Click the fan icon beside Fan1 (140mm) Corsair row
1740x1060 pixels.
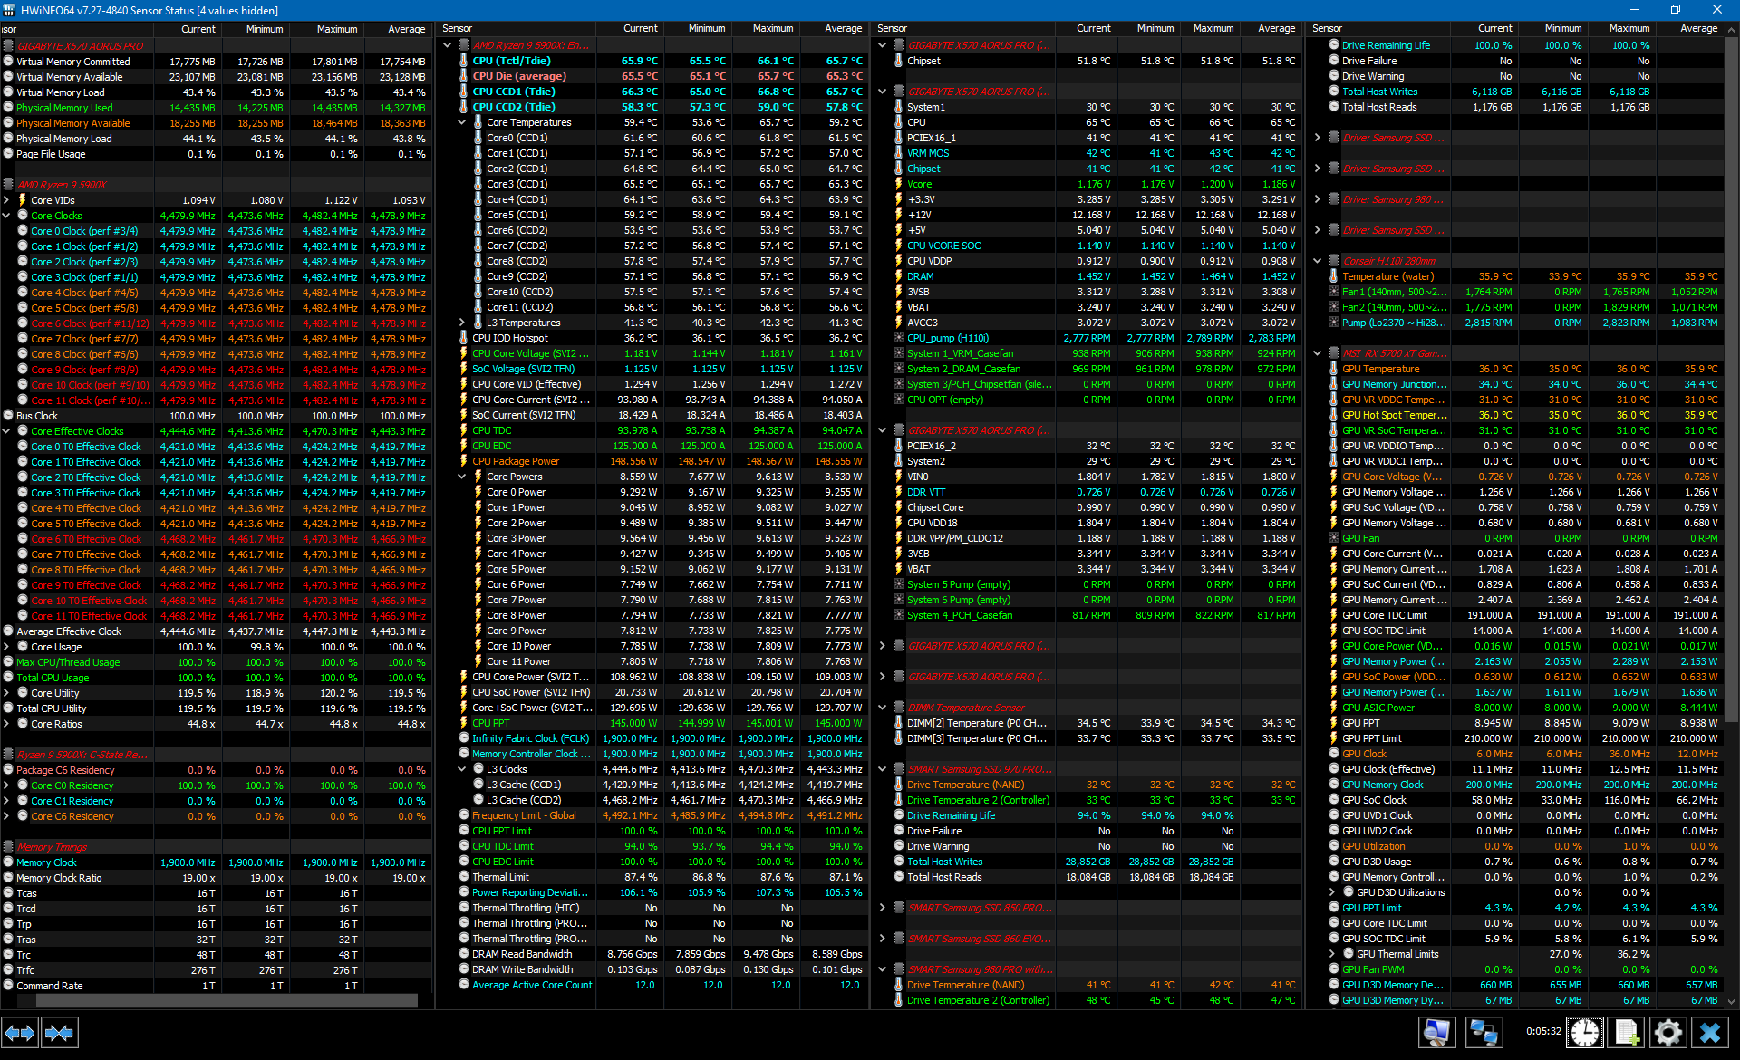1333,292
